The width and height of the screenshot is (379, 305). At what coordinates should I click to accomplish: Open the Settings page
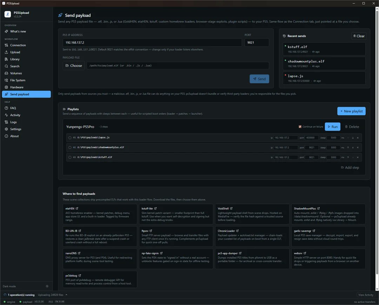26,129
